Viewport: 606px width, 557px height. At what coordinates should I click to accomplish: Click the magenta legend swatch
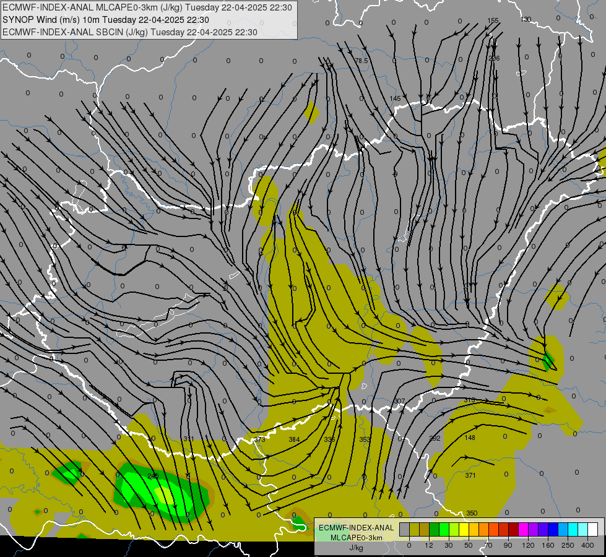click(x=524, y=529)
